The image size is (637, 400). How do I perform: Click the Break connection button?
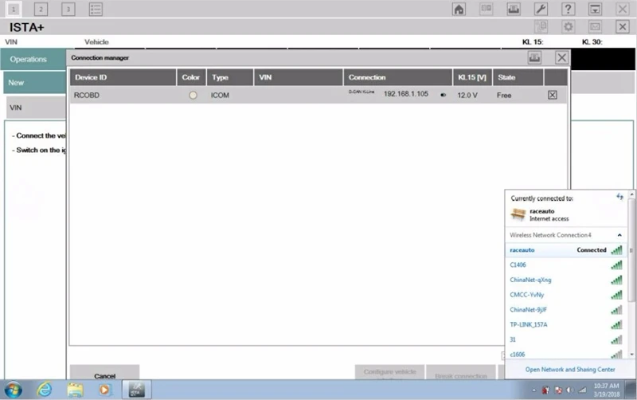(x=461, y=373)
